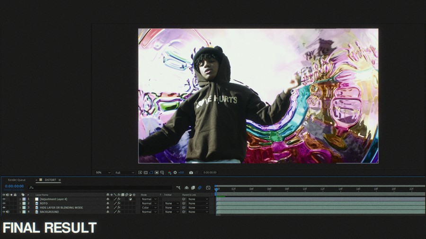Select the DISTORT composition tab
The height and width of the screenshot is (239, 426).
pos(50,180)
